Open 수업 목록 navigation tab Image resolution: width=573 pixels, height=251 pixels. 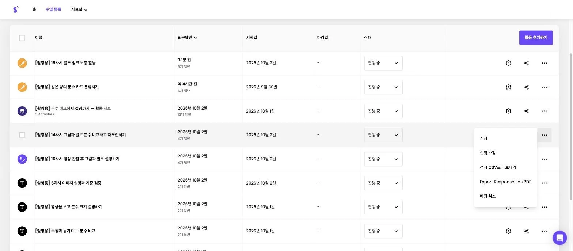click(x=53, y=9)
